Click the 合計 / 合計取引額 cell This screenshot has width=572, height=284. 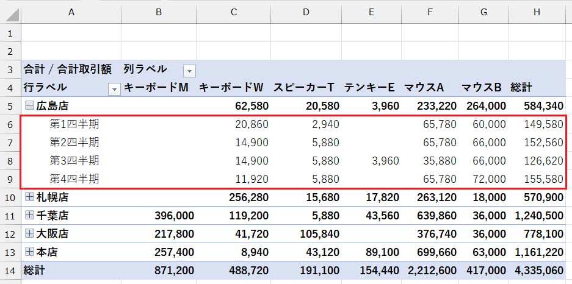(67, 69)
